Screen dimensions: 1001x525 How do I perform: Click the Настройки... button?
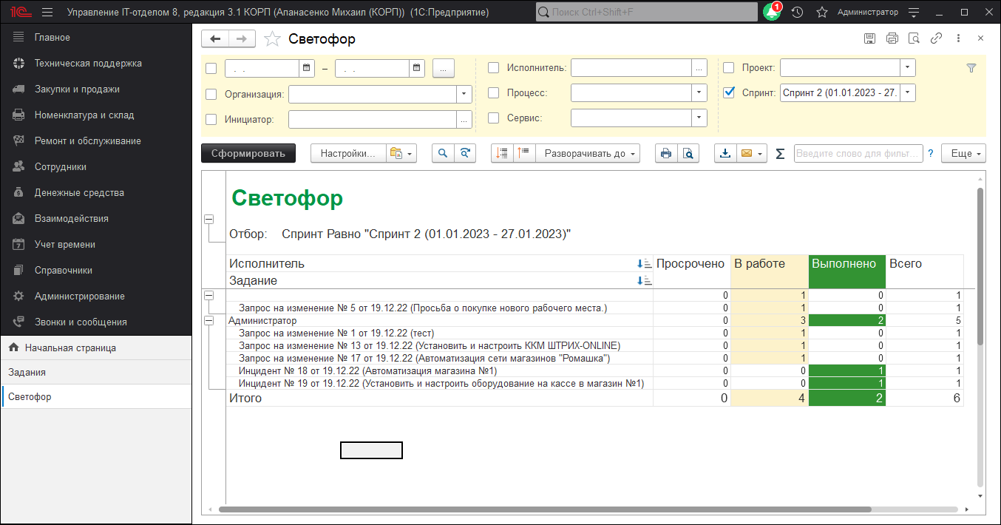point(347,153)
